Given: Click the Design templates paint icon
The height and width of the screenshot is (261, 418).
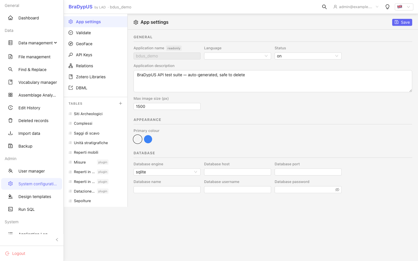Looking at the screenshot, I should coord(10,197).
